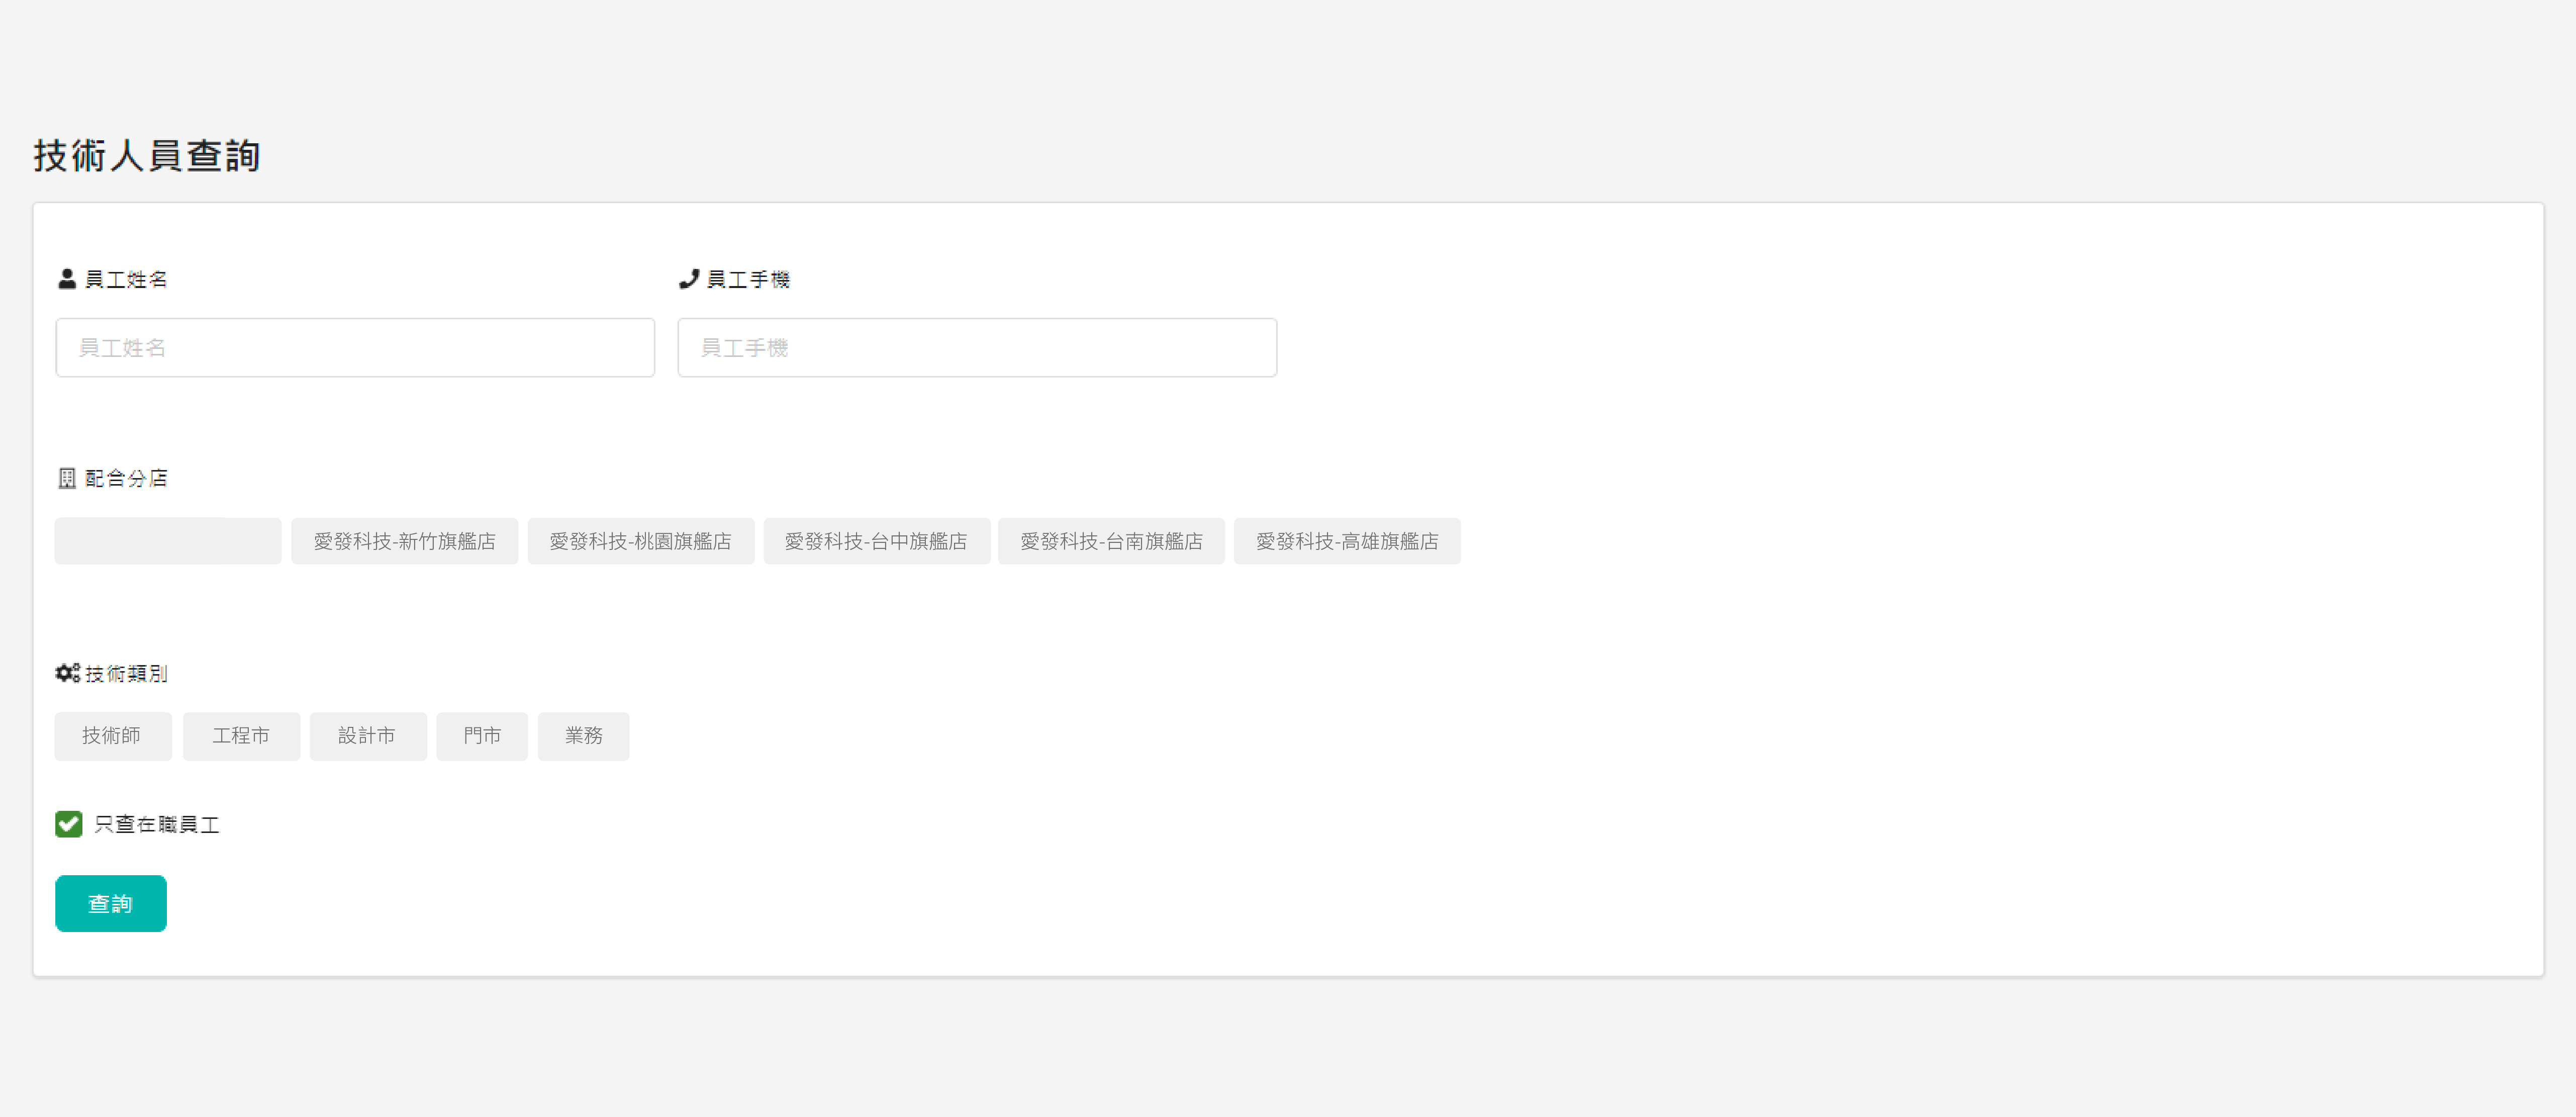Toggle the 技術師 category tag
Viewport: 2576px width, 1117px height.
(x=113, y=736)
